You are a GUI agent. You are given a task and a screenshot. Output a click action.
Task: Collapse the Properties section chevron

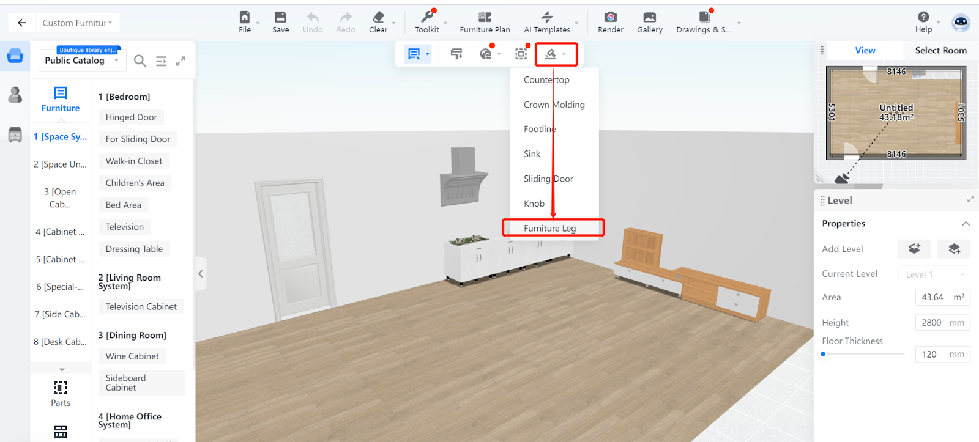[966, 224]
